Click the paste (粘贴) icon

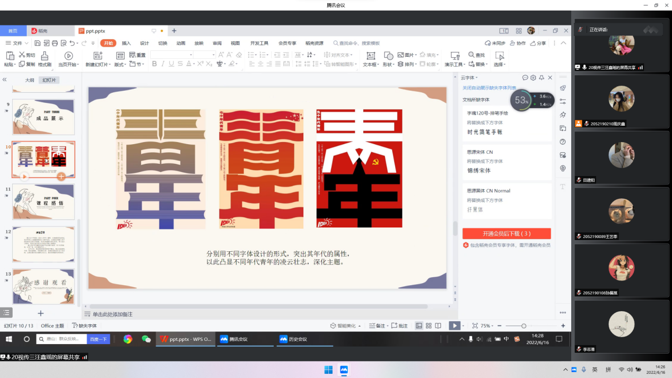[x=9, y=56]
